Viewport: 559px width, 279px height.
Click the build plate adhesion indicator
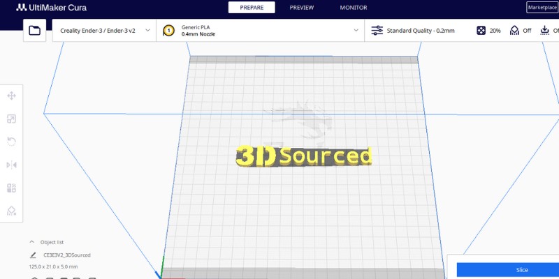[549, 31]
